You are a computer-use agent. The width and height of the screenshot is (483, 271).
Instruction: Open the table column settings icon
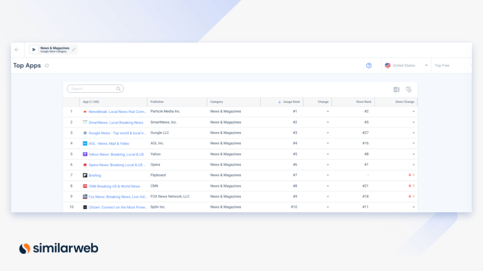[x=409, y=89]
